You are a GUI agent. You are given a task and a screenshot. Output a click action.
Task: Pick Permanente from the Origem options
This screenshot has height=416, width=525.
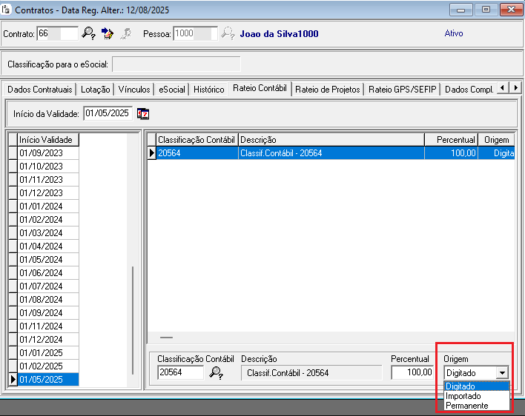pos(466,406)
